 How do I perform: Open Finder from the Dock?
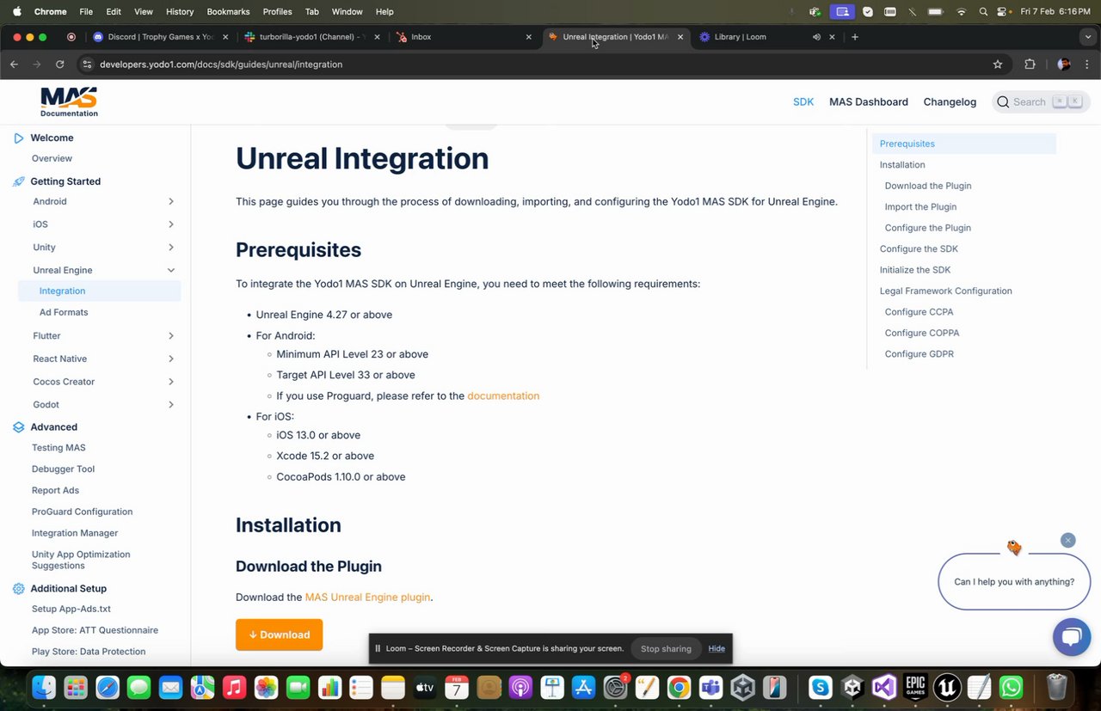pyautogui.click(x=44, y=687)
